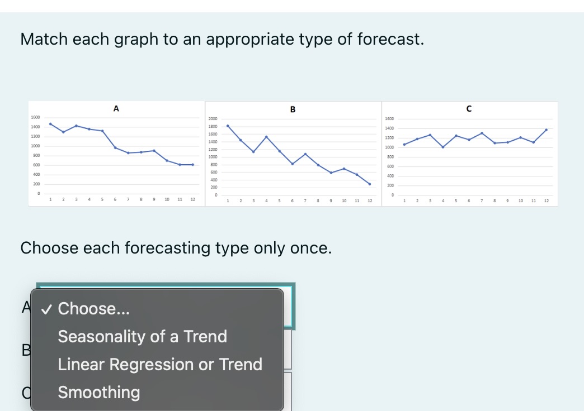The height and width of the screenshot is (411, 584).
Task: Click the graph A chart thumbnail
Action: tap(116, 154)
